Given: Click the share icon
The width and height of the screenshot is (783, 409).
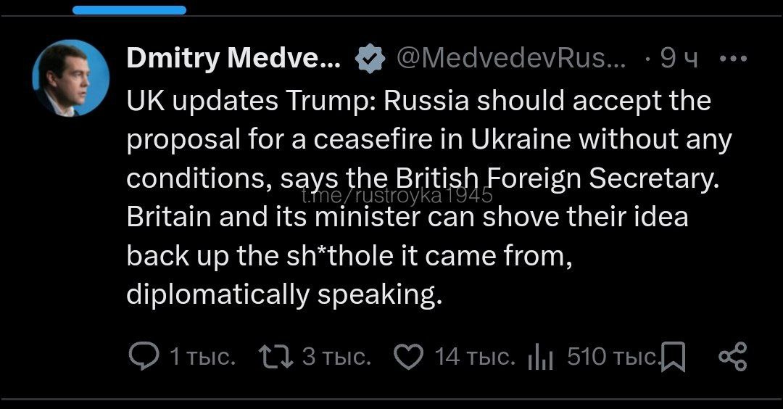Looking at the screenshot, I should tap(732, 356).
